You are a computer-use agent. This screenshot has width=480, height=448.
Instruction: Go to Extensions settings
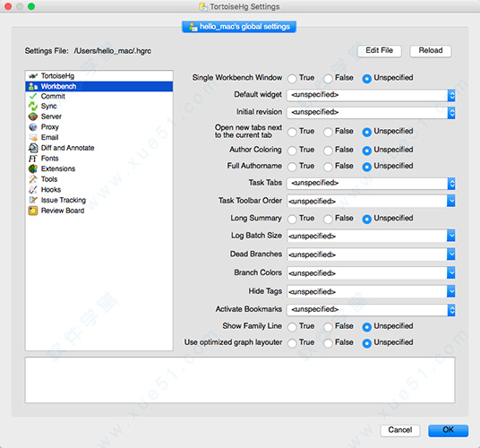click(99, 168)
